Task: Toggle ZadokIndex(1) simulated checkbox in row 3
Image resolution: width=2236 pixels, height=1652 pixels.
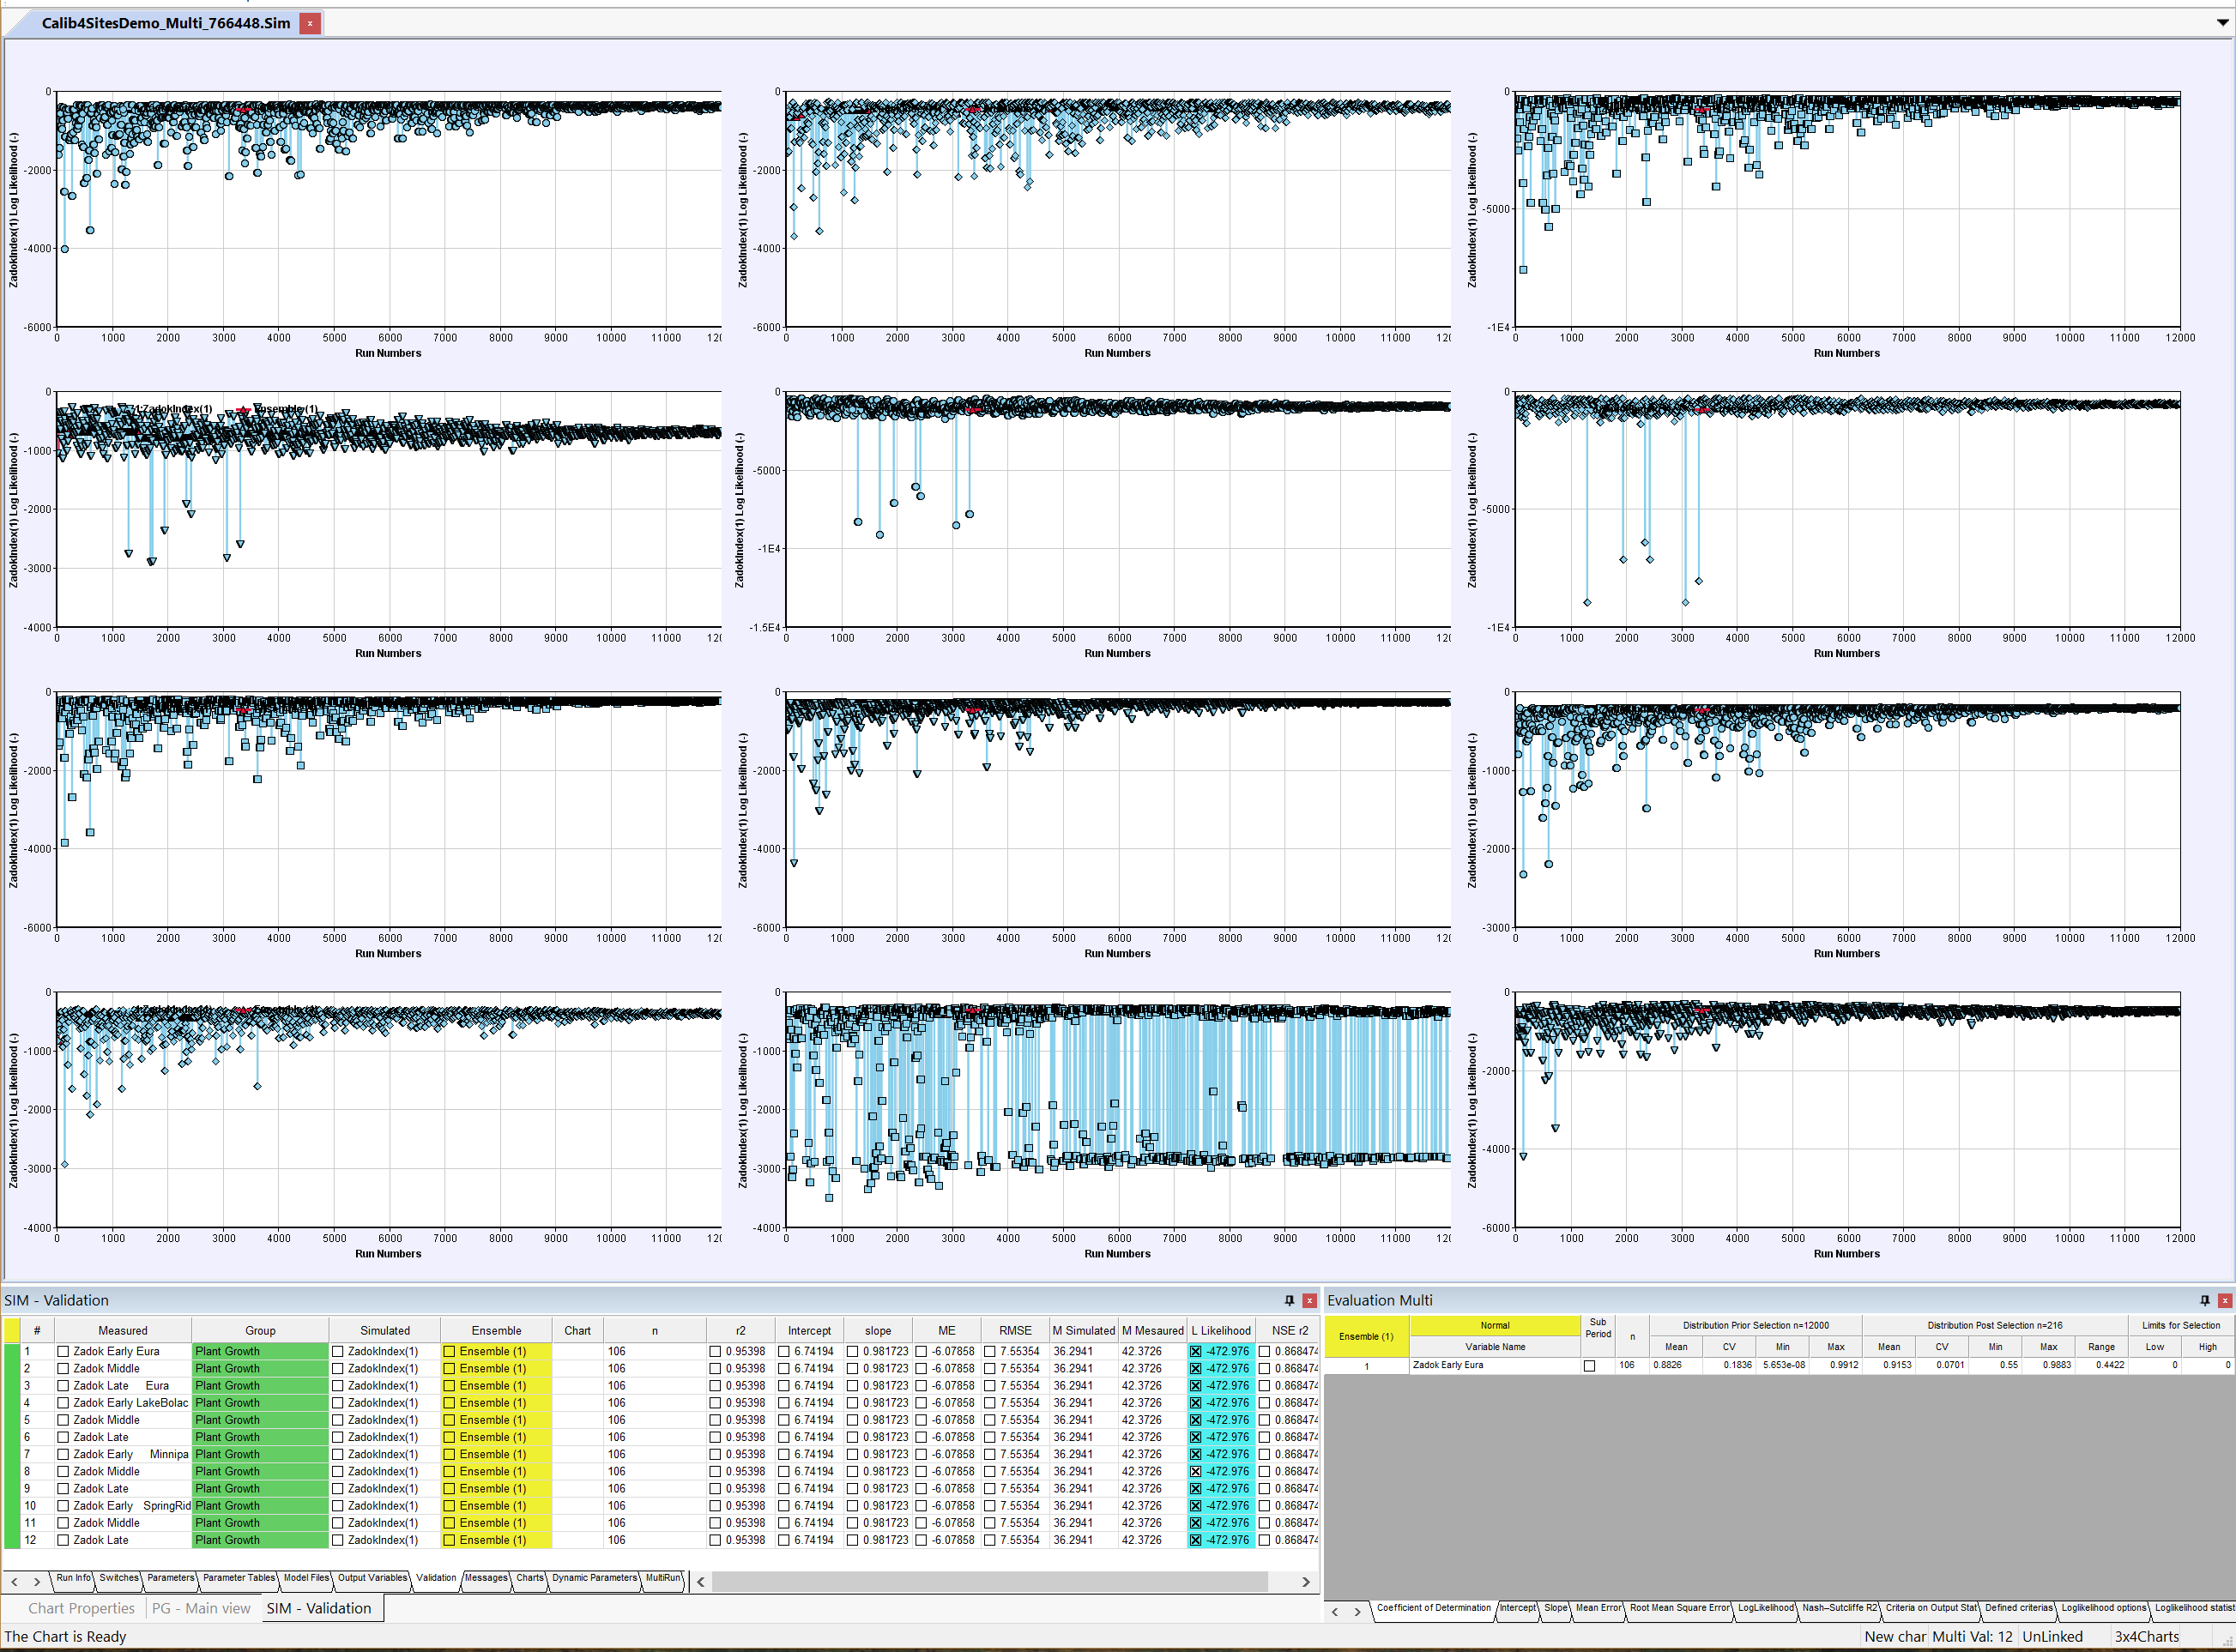Action: click(x=338, y=1386)
